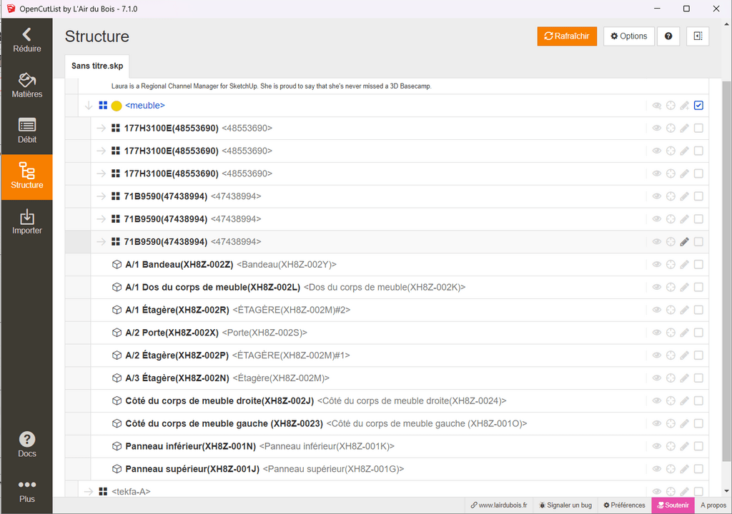Click the edit pencil for Porte(XH8Z-002X)

tap(684, 333)
